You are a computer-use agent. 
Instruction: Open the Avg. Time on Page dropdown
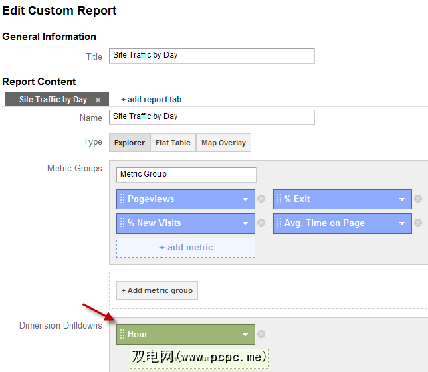[402, 223]
